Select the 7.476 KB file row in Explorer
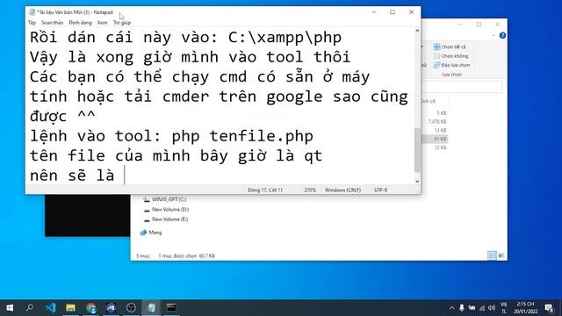 point(435,122)
